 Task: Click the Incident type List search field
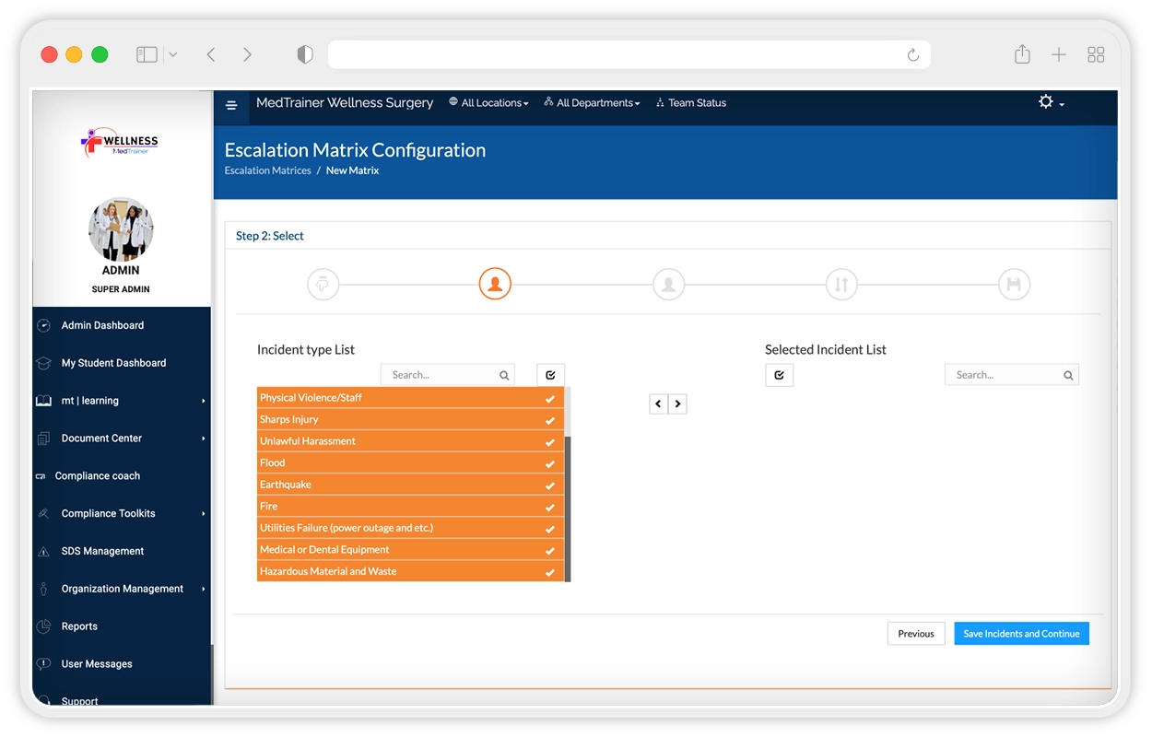pos(442,375)
